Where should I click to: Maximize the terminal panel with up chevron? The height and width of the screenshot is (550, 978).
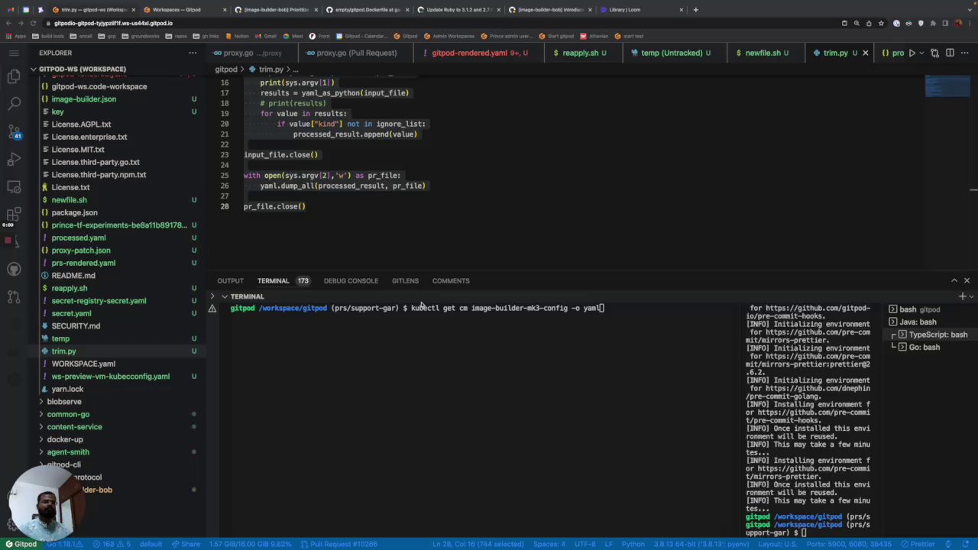[x=954, y=280]
